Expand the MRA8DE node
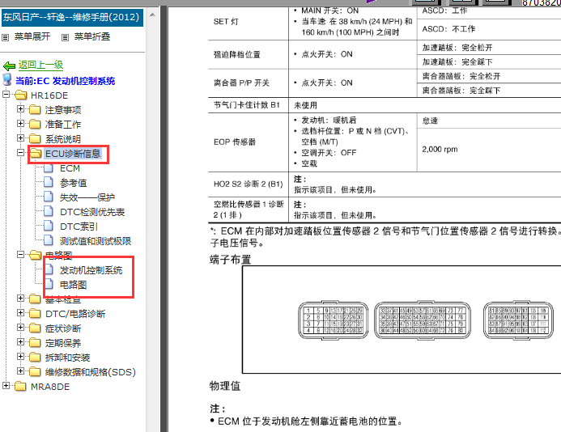Viewport: 561px width, 432px height. 6,386
